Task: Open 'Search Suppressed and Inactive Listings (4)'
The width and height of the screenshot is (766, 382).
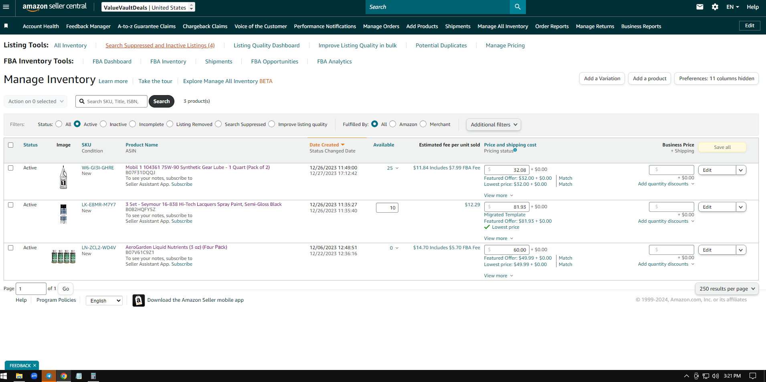Action: [160, 45]
